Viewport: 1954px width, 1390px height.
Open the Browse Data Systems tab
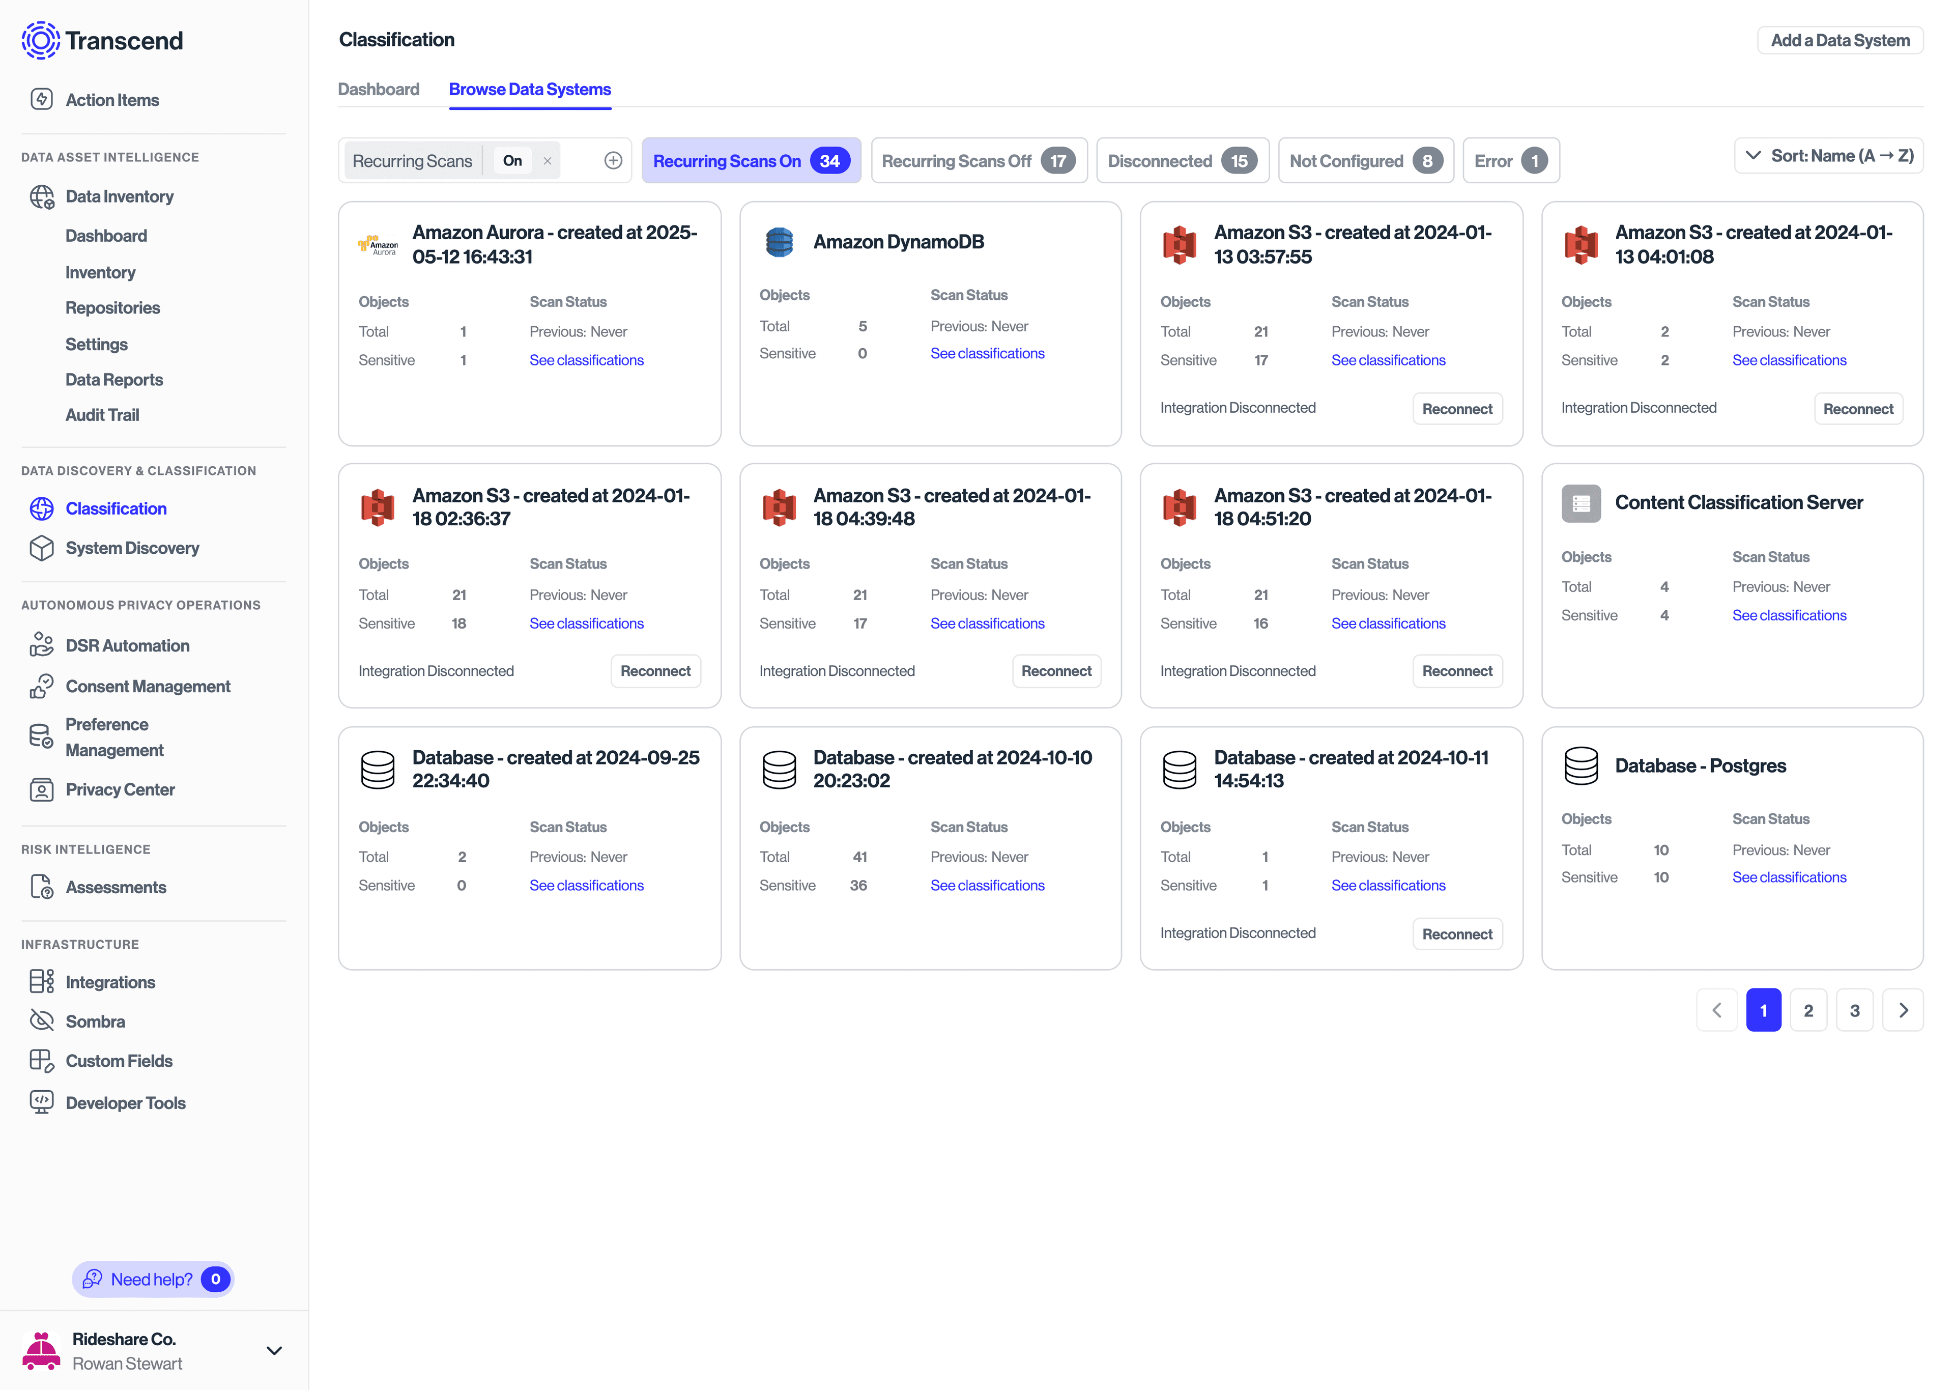pos(530,89)
